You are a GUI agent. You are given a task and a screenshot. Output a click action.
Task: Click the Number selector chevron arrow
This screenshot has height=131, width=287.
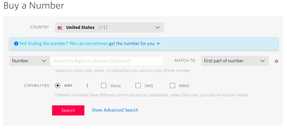[44, 61]
